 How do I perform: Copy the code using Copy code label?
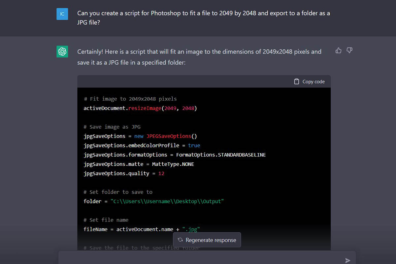313,82
